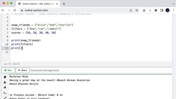The height and width of the screenshot is (99, 176).
Task: Click the "rabbit" string in filters
Action: 53,29
